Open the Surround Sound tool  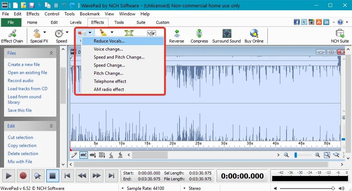coord(227,36)
